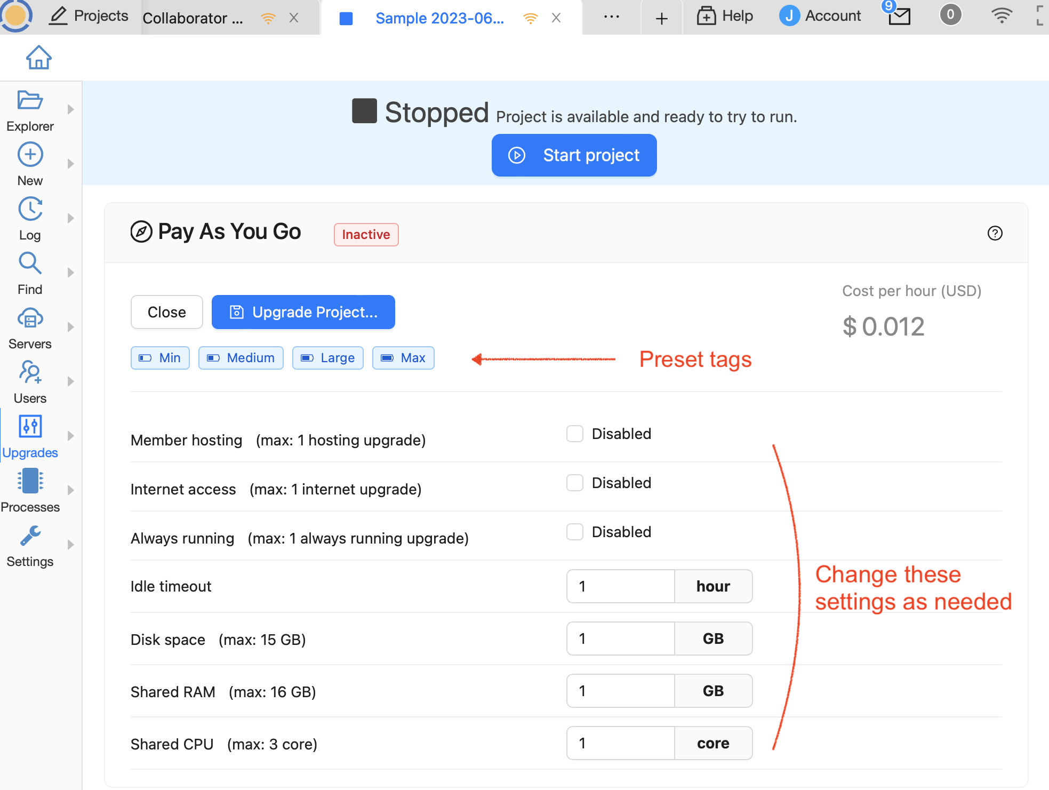The height and width of the screenshot is (790, 1049).
Task: Open the Settings wrench icon
Action: tap(30, 536)
